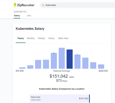
Task: Switch to the Hourly salary view
Action: (52, 38)
